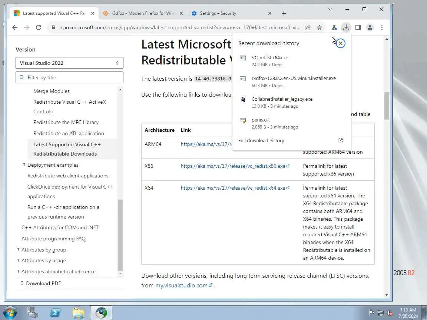Image resolution: width=427 pixels, height=320 pixels.
Task: Reload the current page
Action: pyautogui.click(x=39, y=27)
